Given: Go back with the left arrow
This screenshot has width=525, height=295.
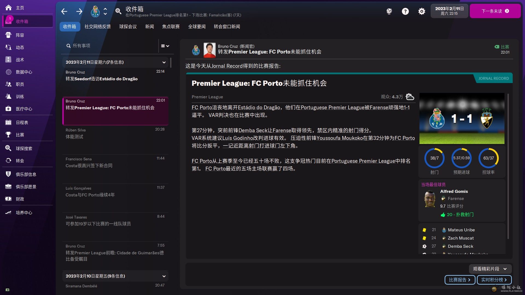Looking at the screenshot, I should 64,11.
